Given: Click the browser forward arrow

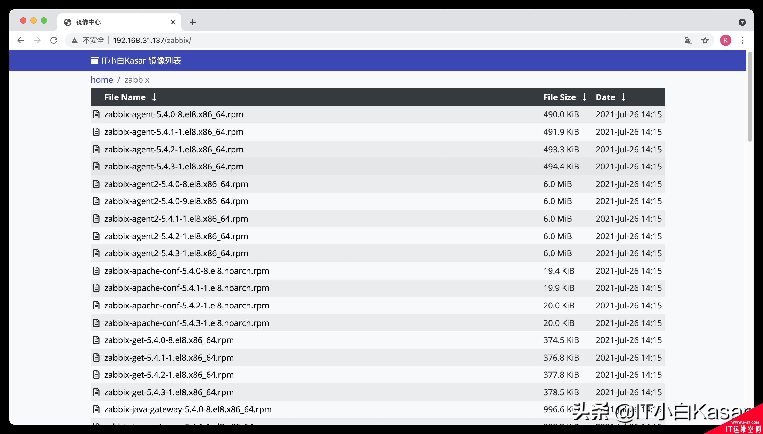Looking at the screenshot, I should 37,40.
